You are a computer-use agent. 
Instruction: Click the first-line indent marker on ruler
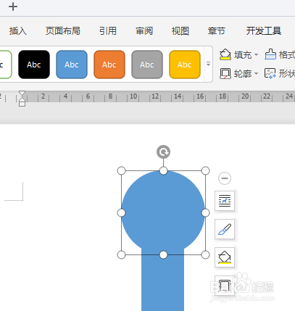(22, 94)
